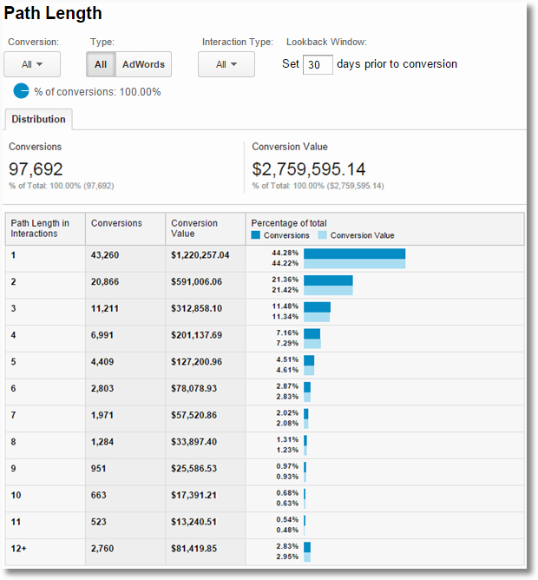This screenshot has width=538, height=580.
Task: Open the Interaction Type 'All' dropdown
Action: tap(226, 64)
